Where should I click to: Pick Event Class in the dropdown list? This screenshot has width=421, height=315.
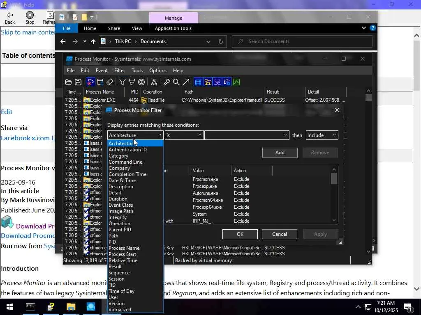tap(120, 205)
